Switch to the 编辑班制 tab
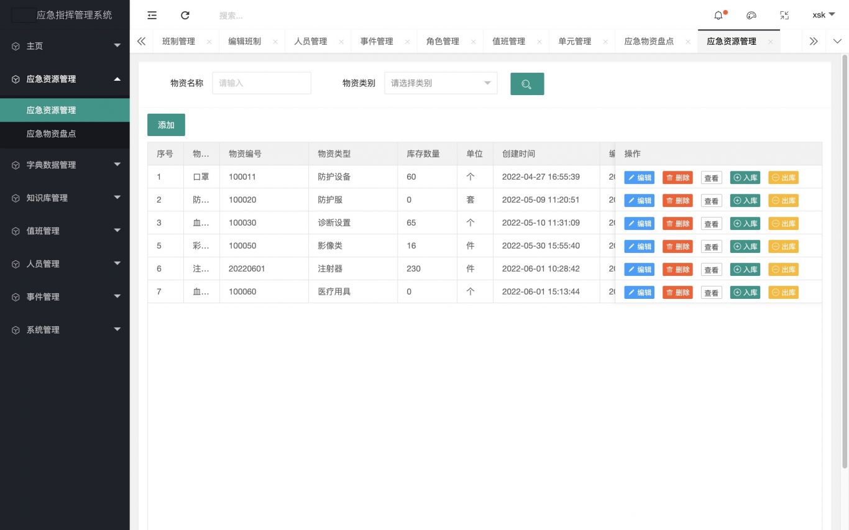849x530 pixels. click(244, 42)
